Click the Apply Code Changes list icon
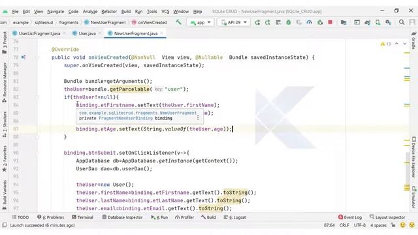The height and width of the screenshot is (235, 418). 278,22
